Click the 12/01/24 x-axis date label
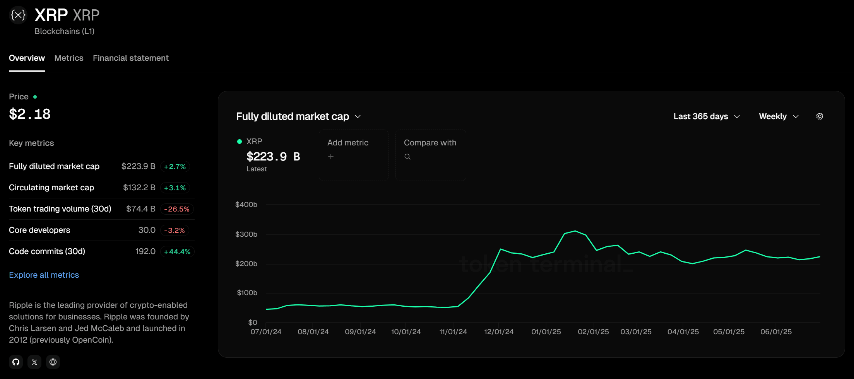Screen dimensions: 854x379 pos(499,332)
